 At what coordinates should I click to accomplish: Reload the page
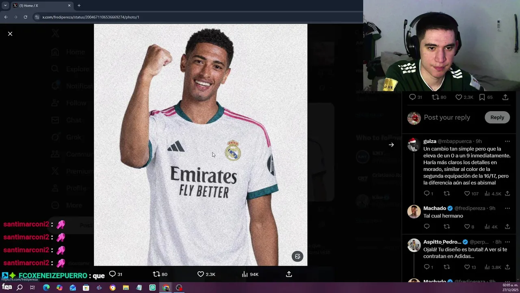25,17
